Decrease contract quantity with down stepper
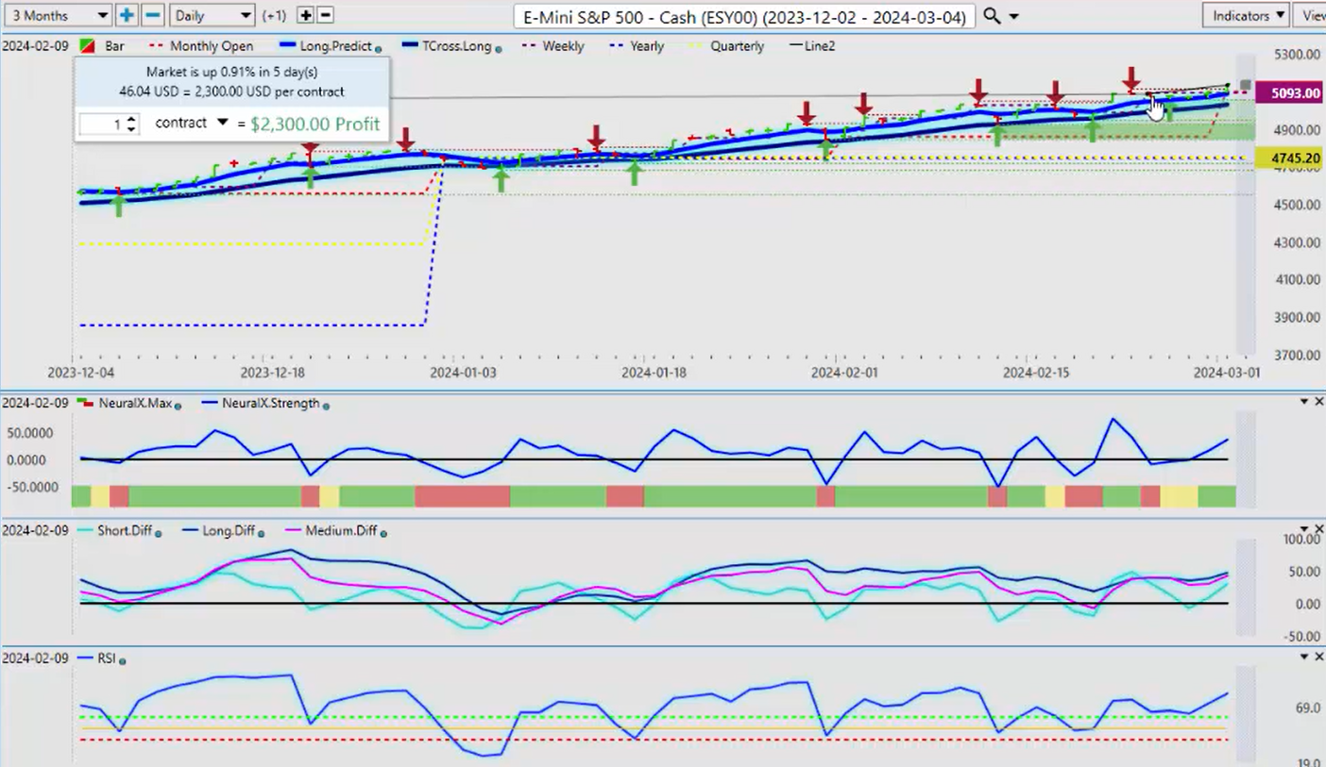Screen dimensions: 1326x767 tap(131, 129)
